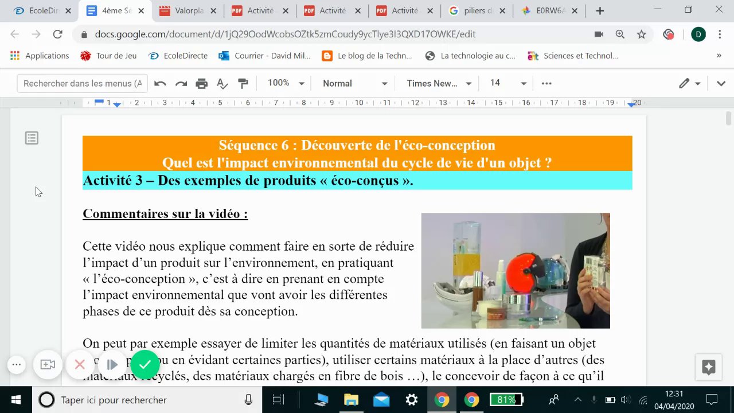Reload the current page
This screenshot has height=413, width=734.
[x=57, y=34]
